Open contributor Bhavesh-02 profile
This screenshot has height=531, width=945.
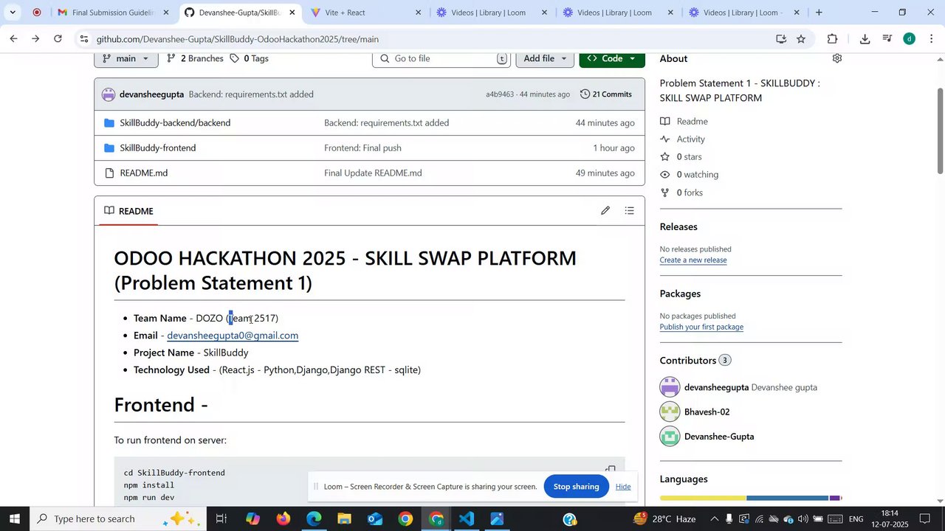707,412
